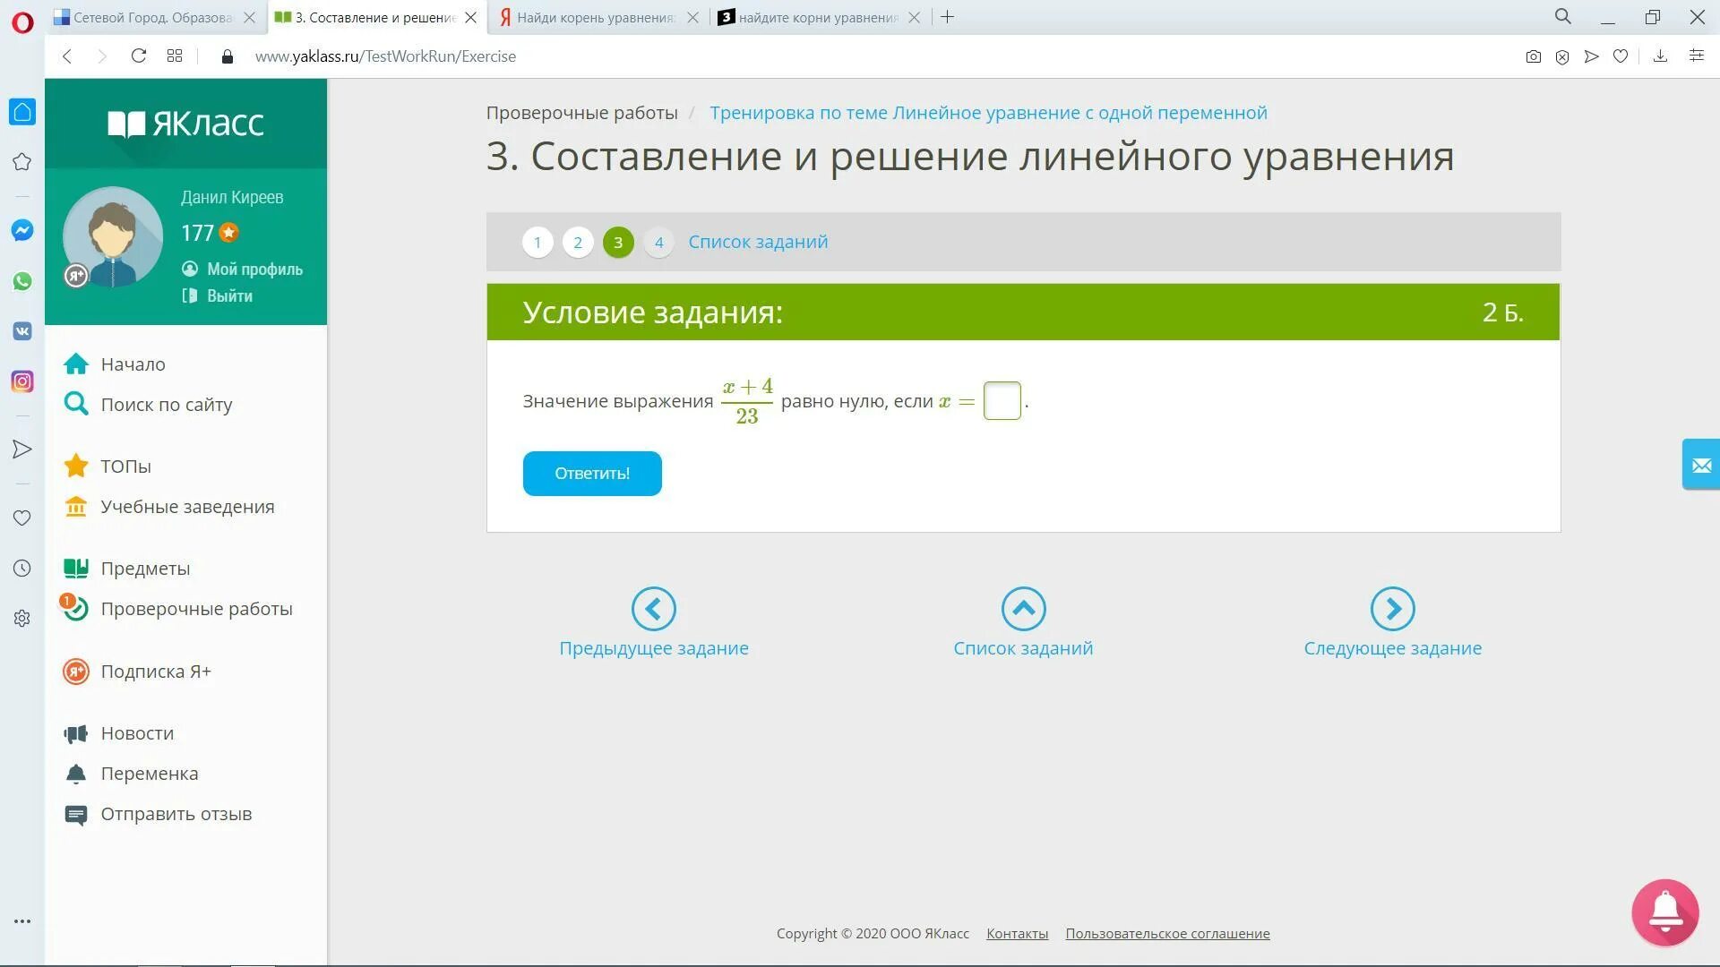Click the answer input box for x
The image size is (1720, 967).
1002,400
